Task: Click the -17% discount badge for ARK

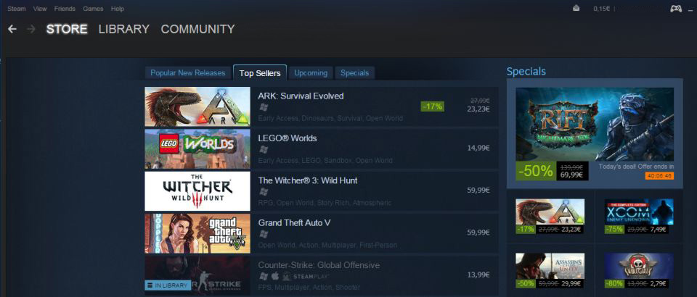Action: click(432, 106)
